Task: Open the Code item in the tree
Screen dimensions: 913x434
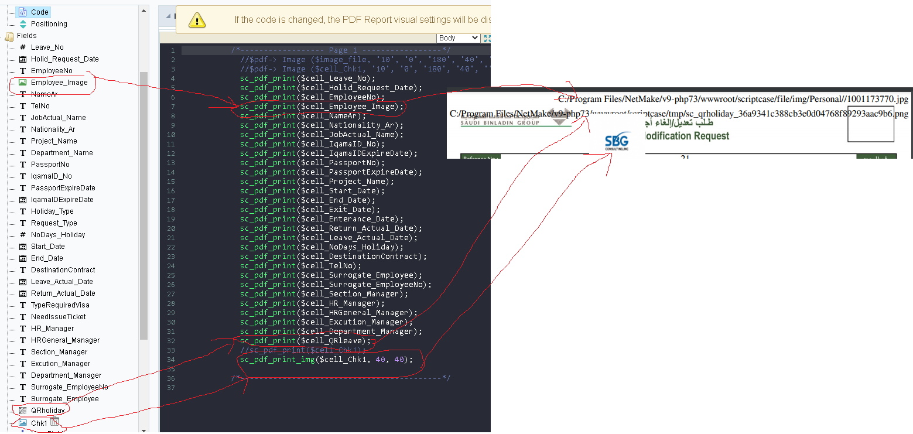Action: coord(39,12)
